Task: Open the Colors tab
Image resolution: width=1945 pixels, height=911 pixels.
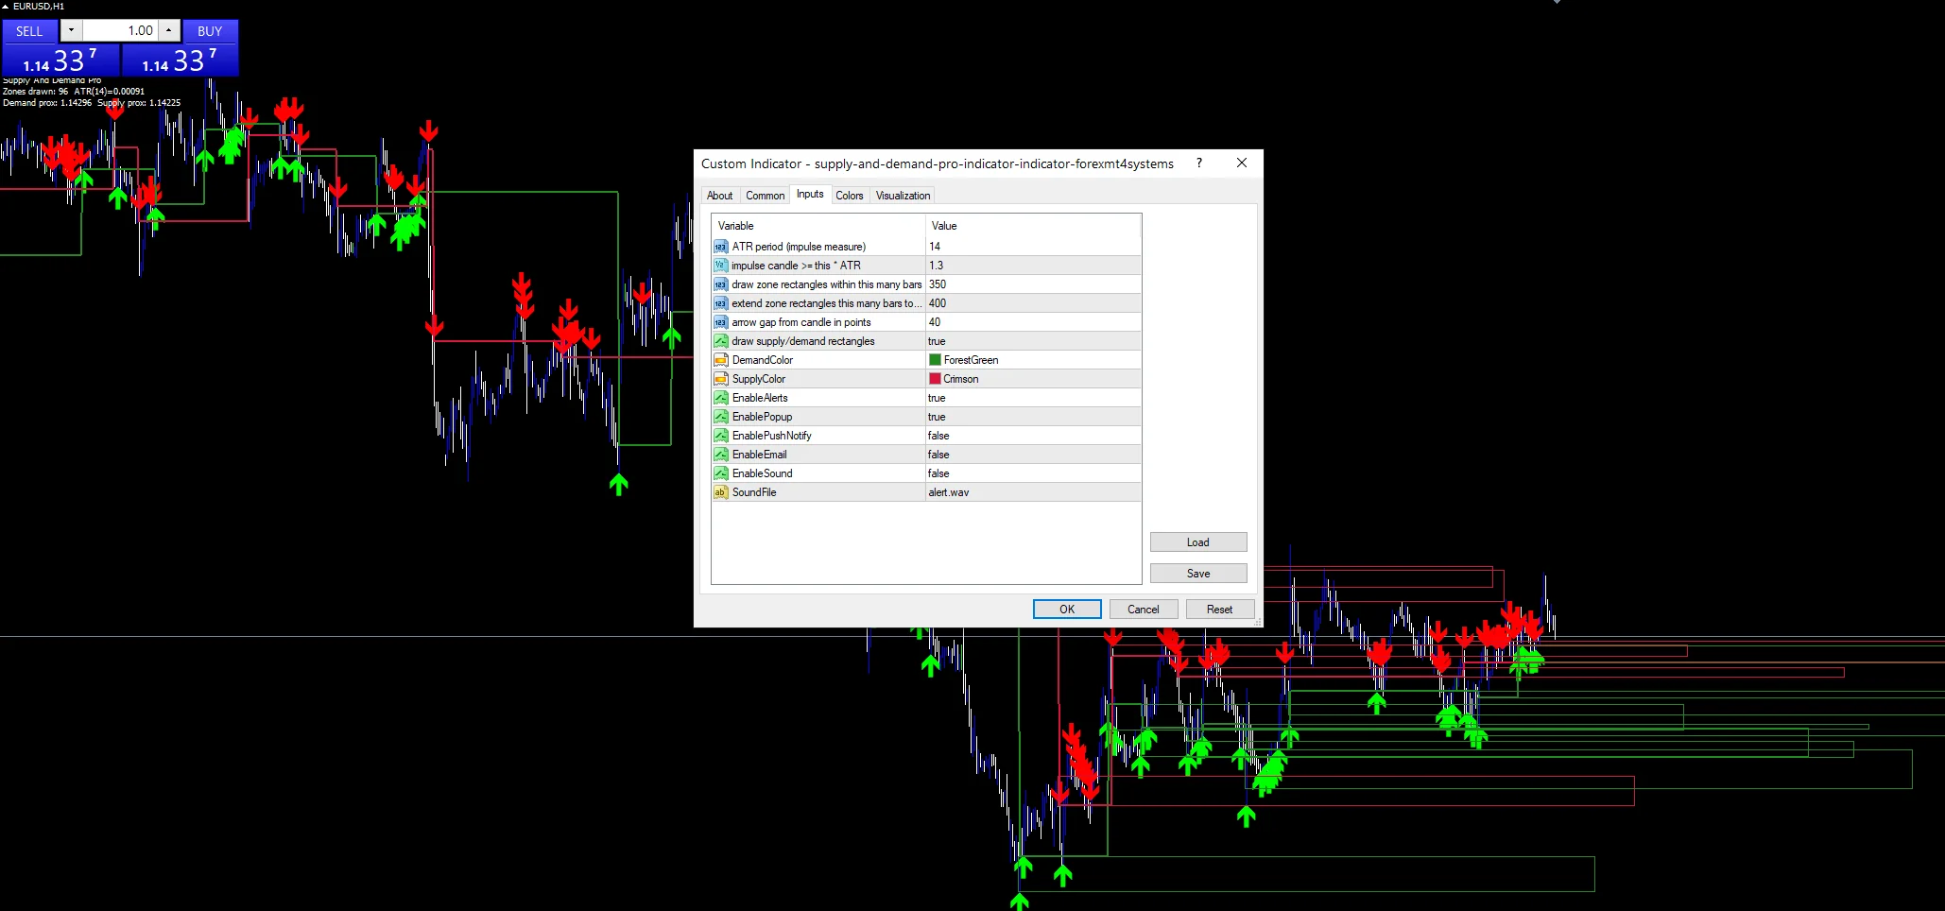Action: click(x=849, y=196)
